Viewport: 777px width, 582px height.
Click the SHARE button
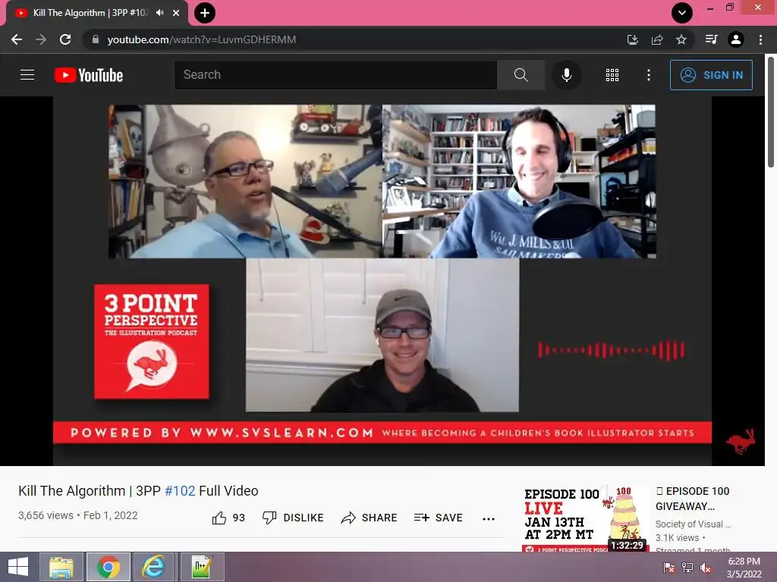click(x=370, y=518)
